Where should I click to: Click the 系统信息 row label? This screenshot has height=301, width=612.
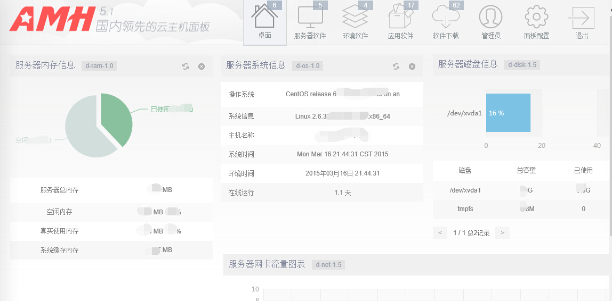click(241, 116)
